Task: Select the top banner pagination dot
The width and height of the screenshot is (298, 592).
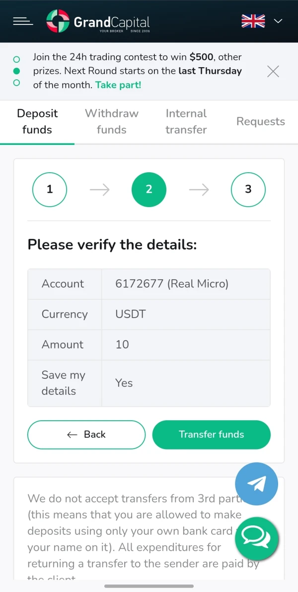Action: point(16,60)
